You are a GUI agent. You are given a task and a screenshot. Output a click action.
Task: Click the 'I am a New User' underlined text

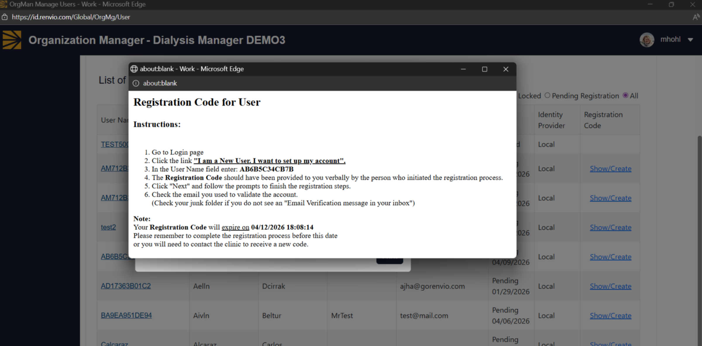tap(269, 161)
